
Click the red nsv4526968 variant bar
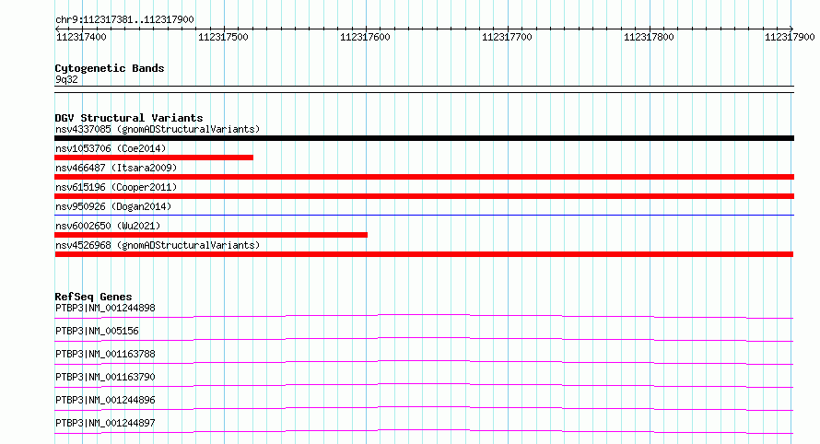pyautogui.click(x=424, y=254)
